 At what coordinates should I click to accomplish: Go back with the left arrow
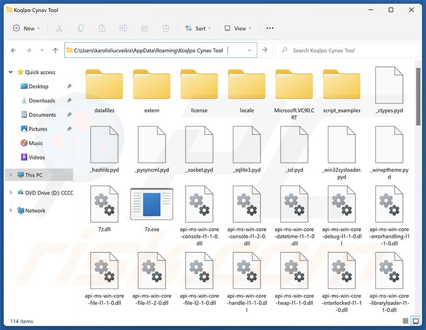[13, 50]
